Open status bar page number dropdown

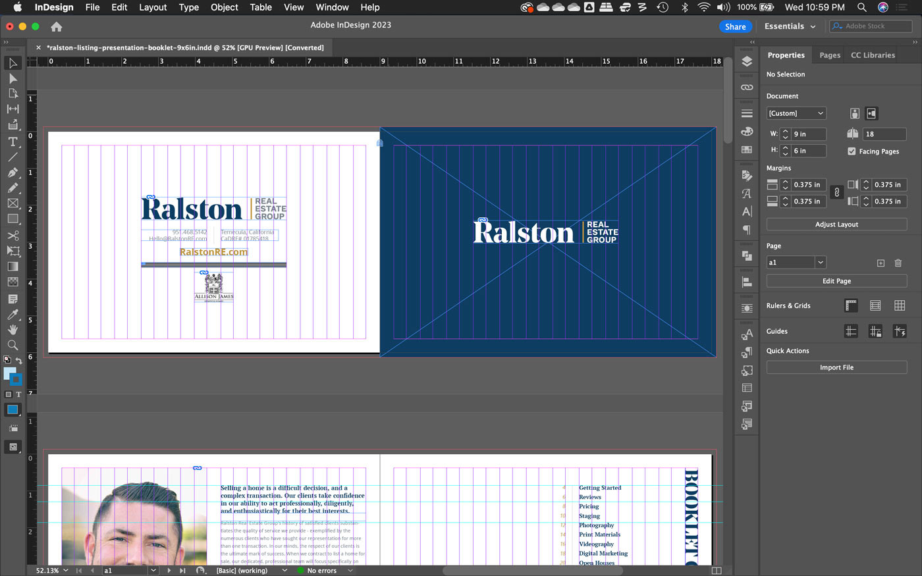153,571
